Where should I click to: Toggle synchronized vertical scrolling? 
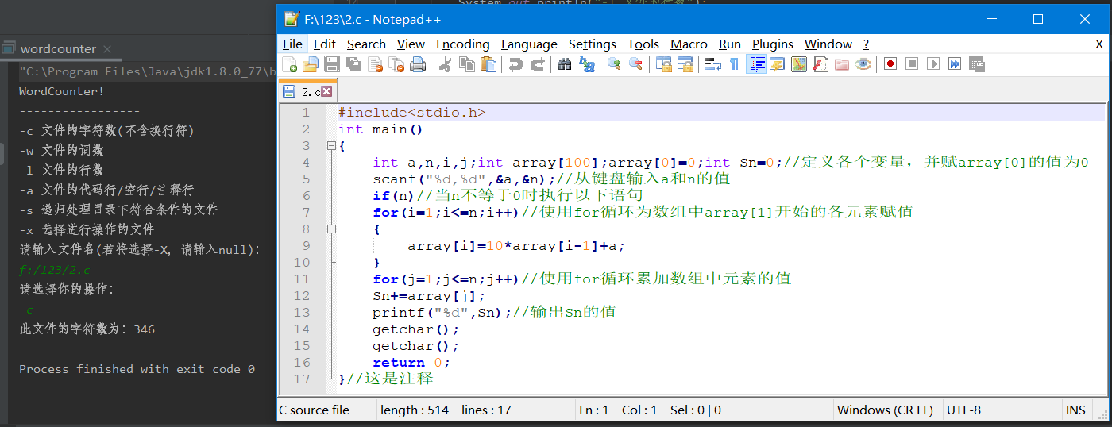pyautogui.click(x=663, y=64)
